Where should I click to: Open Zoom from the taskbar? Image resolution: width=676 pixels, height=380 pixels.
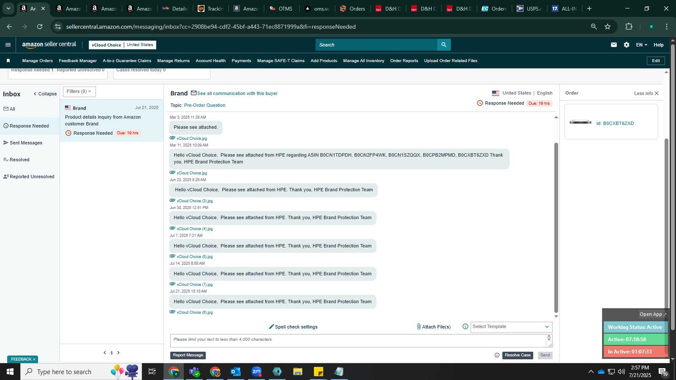point(256,372)
